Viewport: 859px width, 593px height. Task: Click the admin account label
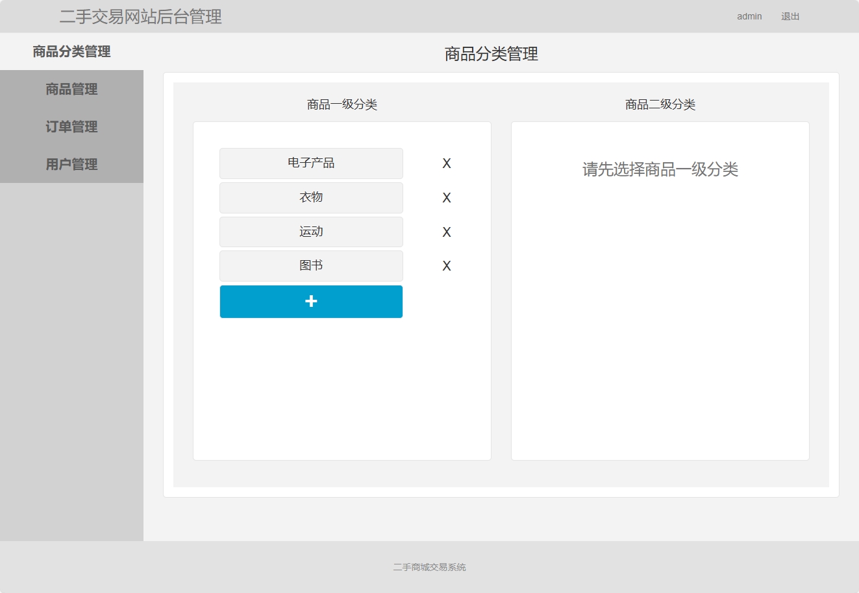tap(749, 16)
